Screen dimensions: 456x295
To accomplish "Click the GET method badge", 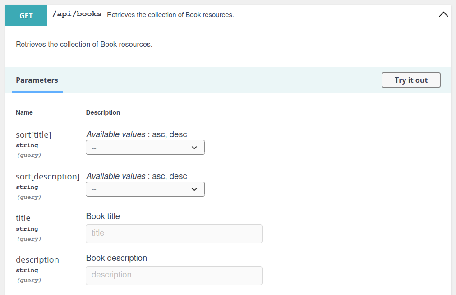I will 26,15.
